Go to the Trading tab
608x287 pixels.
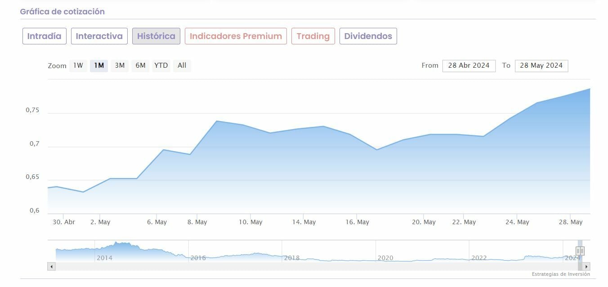click(313, 36)
